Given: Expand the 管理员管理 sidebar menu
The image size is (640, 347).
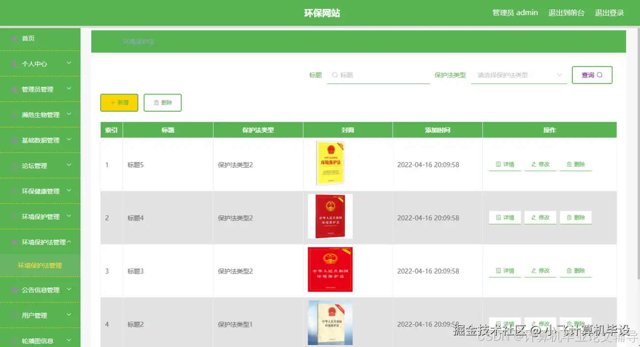Looking at the screenshot, I should (x=40, y=89).
